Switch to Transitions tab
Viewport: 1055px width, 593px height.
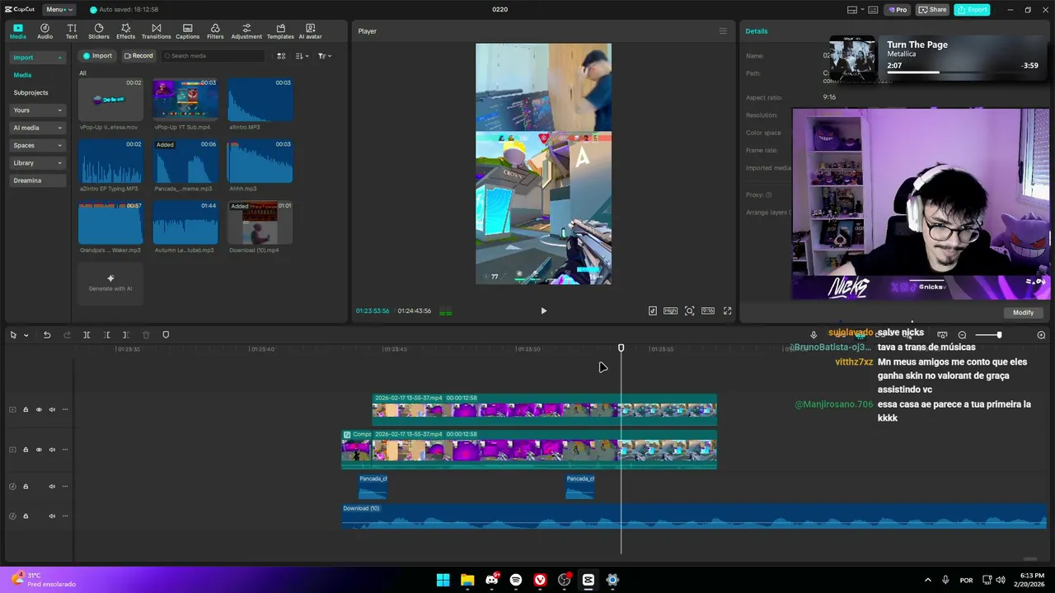156,31
